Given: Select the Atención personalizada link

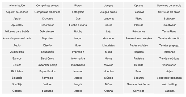Looking at the screenshot, I should 17,39.
